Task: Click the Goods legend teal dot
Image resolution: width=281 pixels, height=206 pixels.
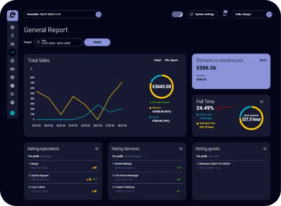Action: tap(150, 117)
